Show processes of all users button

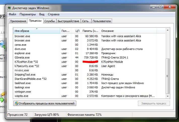pos(45,103)
